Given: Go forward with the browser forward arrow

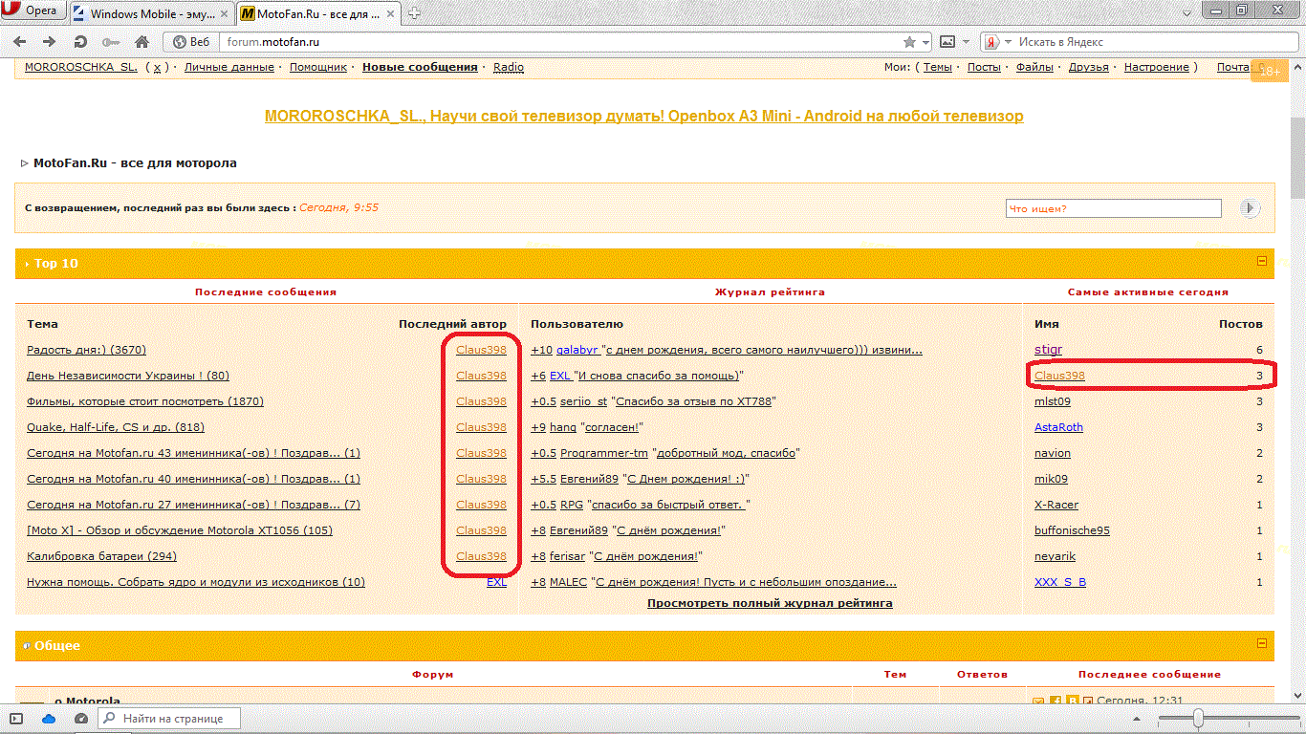Looking at the screenshot, I should (x=50, y=42).
